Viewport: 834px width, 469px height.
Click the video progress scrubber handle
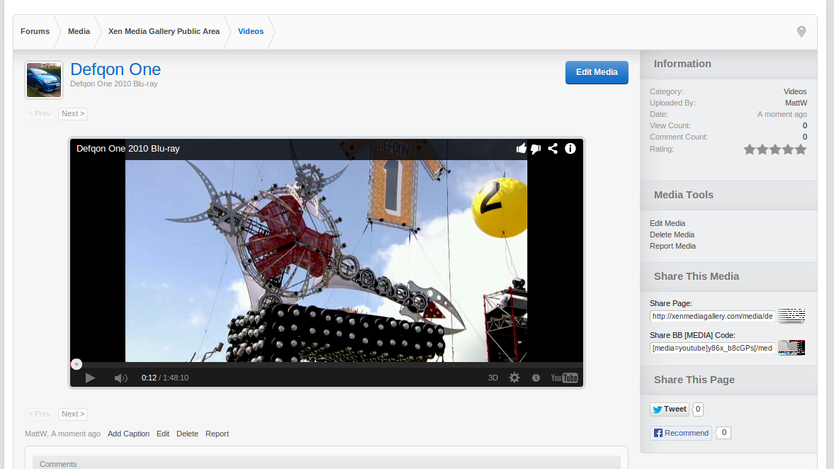pos(77,364)
